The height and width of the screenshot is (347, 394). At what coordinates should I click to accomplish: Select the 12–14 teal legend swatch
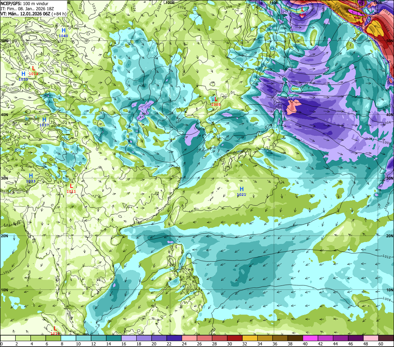click(x=98, y=338)
